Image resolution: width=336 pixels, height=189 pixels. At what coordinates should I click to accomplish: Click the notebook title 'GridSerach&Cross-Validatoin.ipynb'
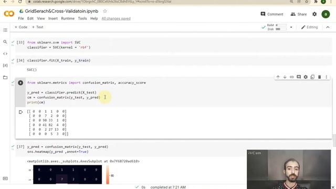(61, 11)
